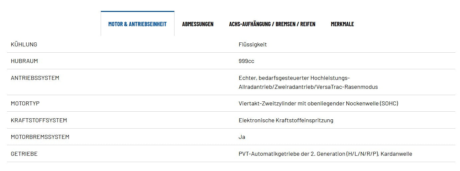
Task: Click the Getriebe row label
Action: [x=24, y=154]
